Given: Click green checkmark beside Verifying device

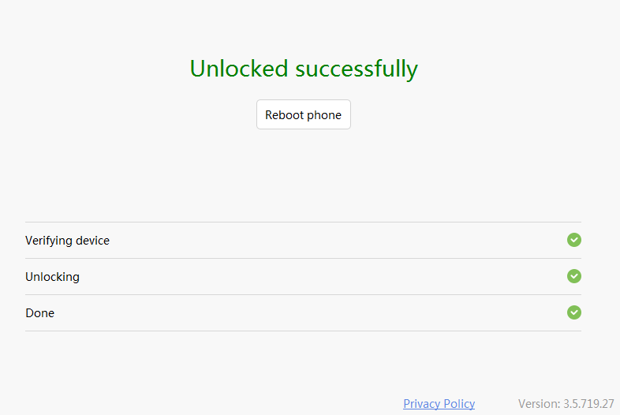Looking at the screenshot, I should pos(574,240).
